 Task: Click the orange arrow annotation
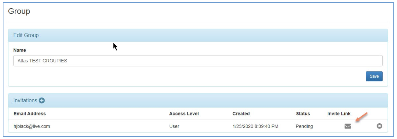[361, 117]
